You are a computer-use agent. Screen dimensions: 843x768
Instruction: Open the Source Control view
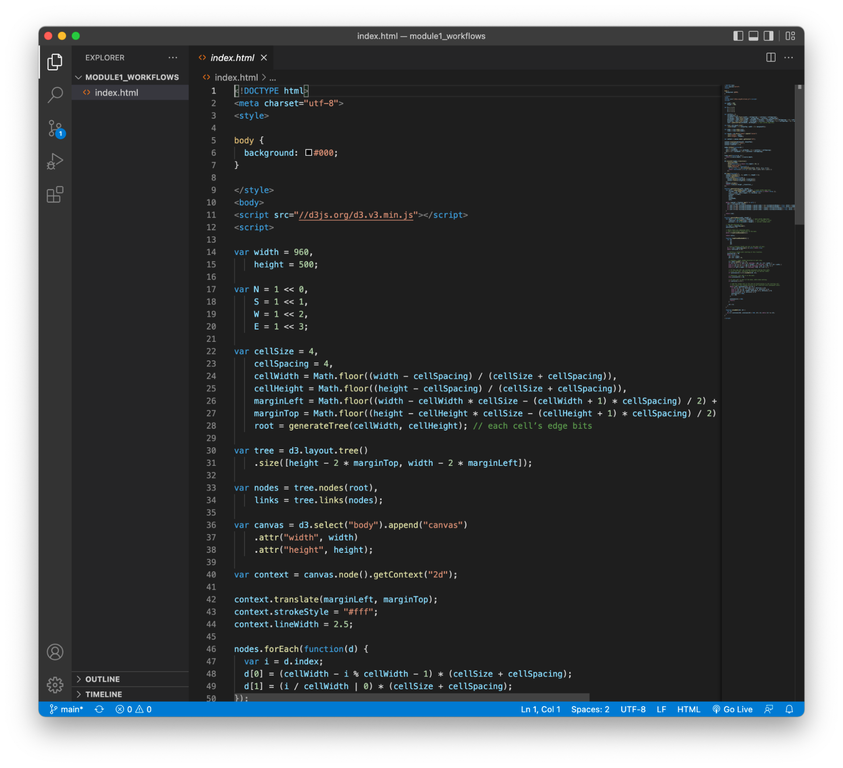pyautogui.click(x=55, y=128)
